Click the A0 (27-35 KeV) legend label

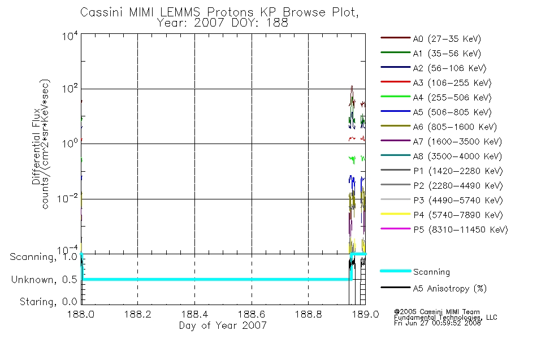447,38
